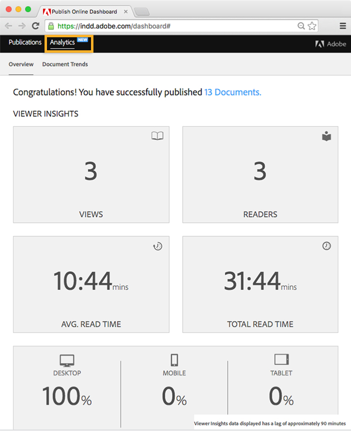Click the clock icon on Avg. Read Time card
Screen dimensions: 351x432
(157, 246)
